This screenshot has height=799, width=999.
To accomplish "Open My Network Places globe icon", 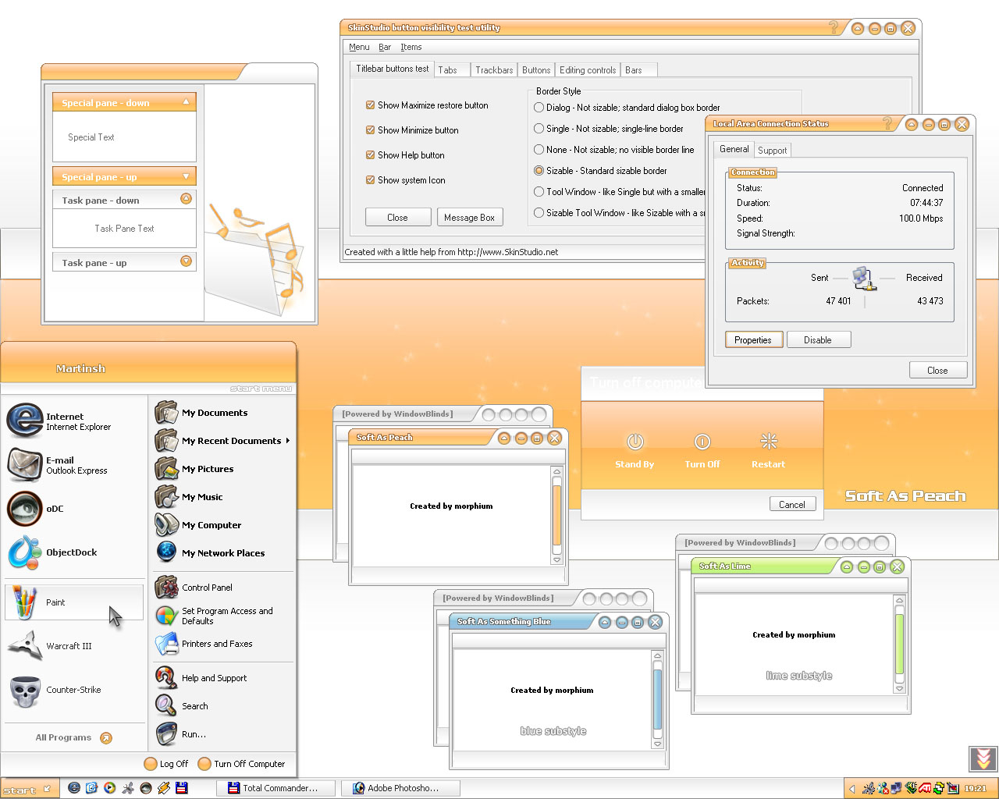I will [166, 552].
